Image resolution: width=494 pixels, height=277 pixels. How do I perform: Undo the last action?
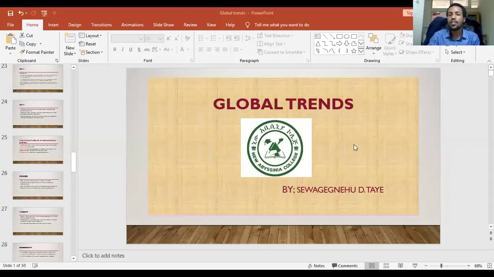[21, 13]
